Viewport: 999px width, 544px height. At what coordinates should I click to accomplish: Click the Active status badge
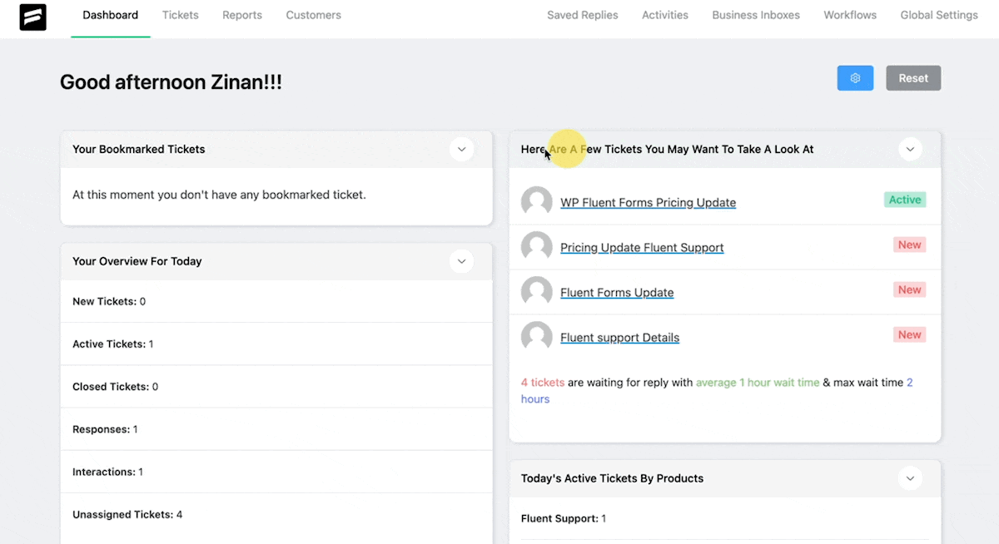(x=905, y=200)
